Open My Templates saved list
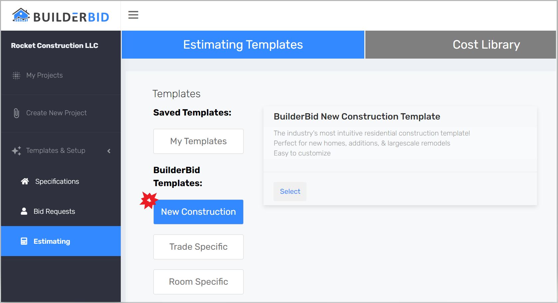558x303 pixels. (x=198, y=141)
